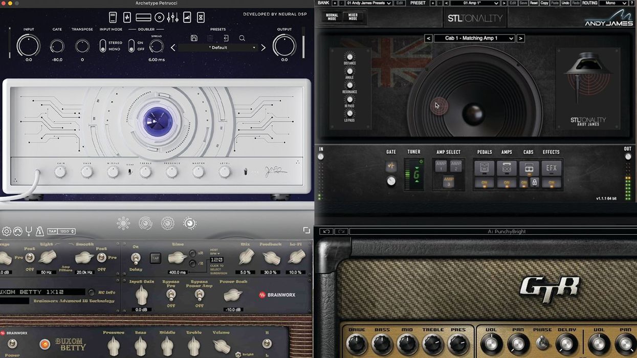The height and width of the screenshot is (358, 637).
Task: Switch to MIXER MODE in STL Tonality
Action: coord(353,17)
